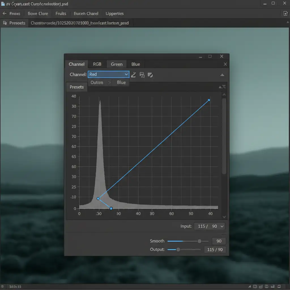The image size is (290, 290).
Task: Open the Lipperties menu
Action: pos(114,14)
